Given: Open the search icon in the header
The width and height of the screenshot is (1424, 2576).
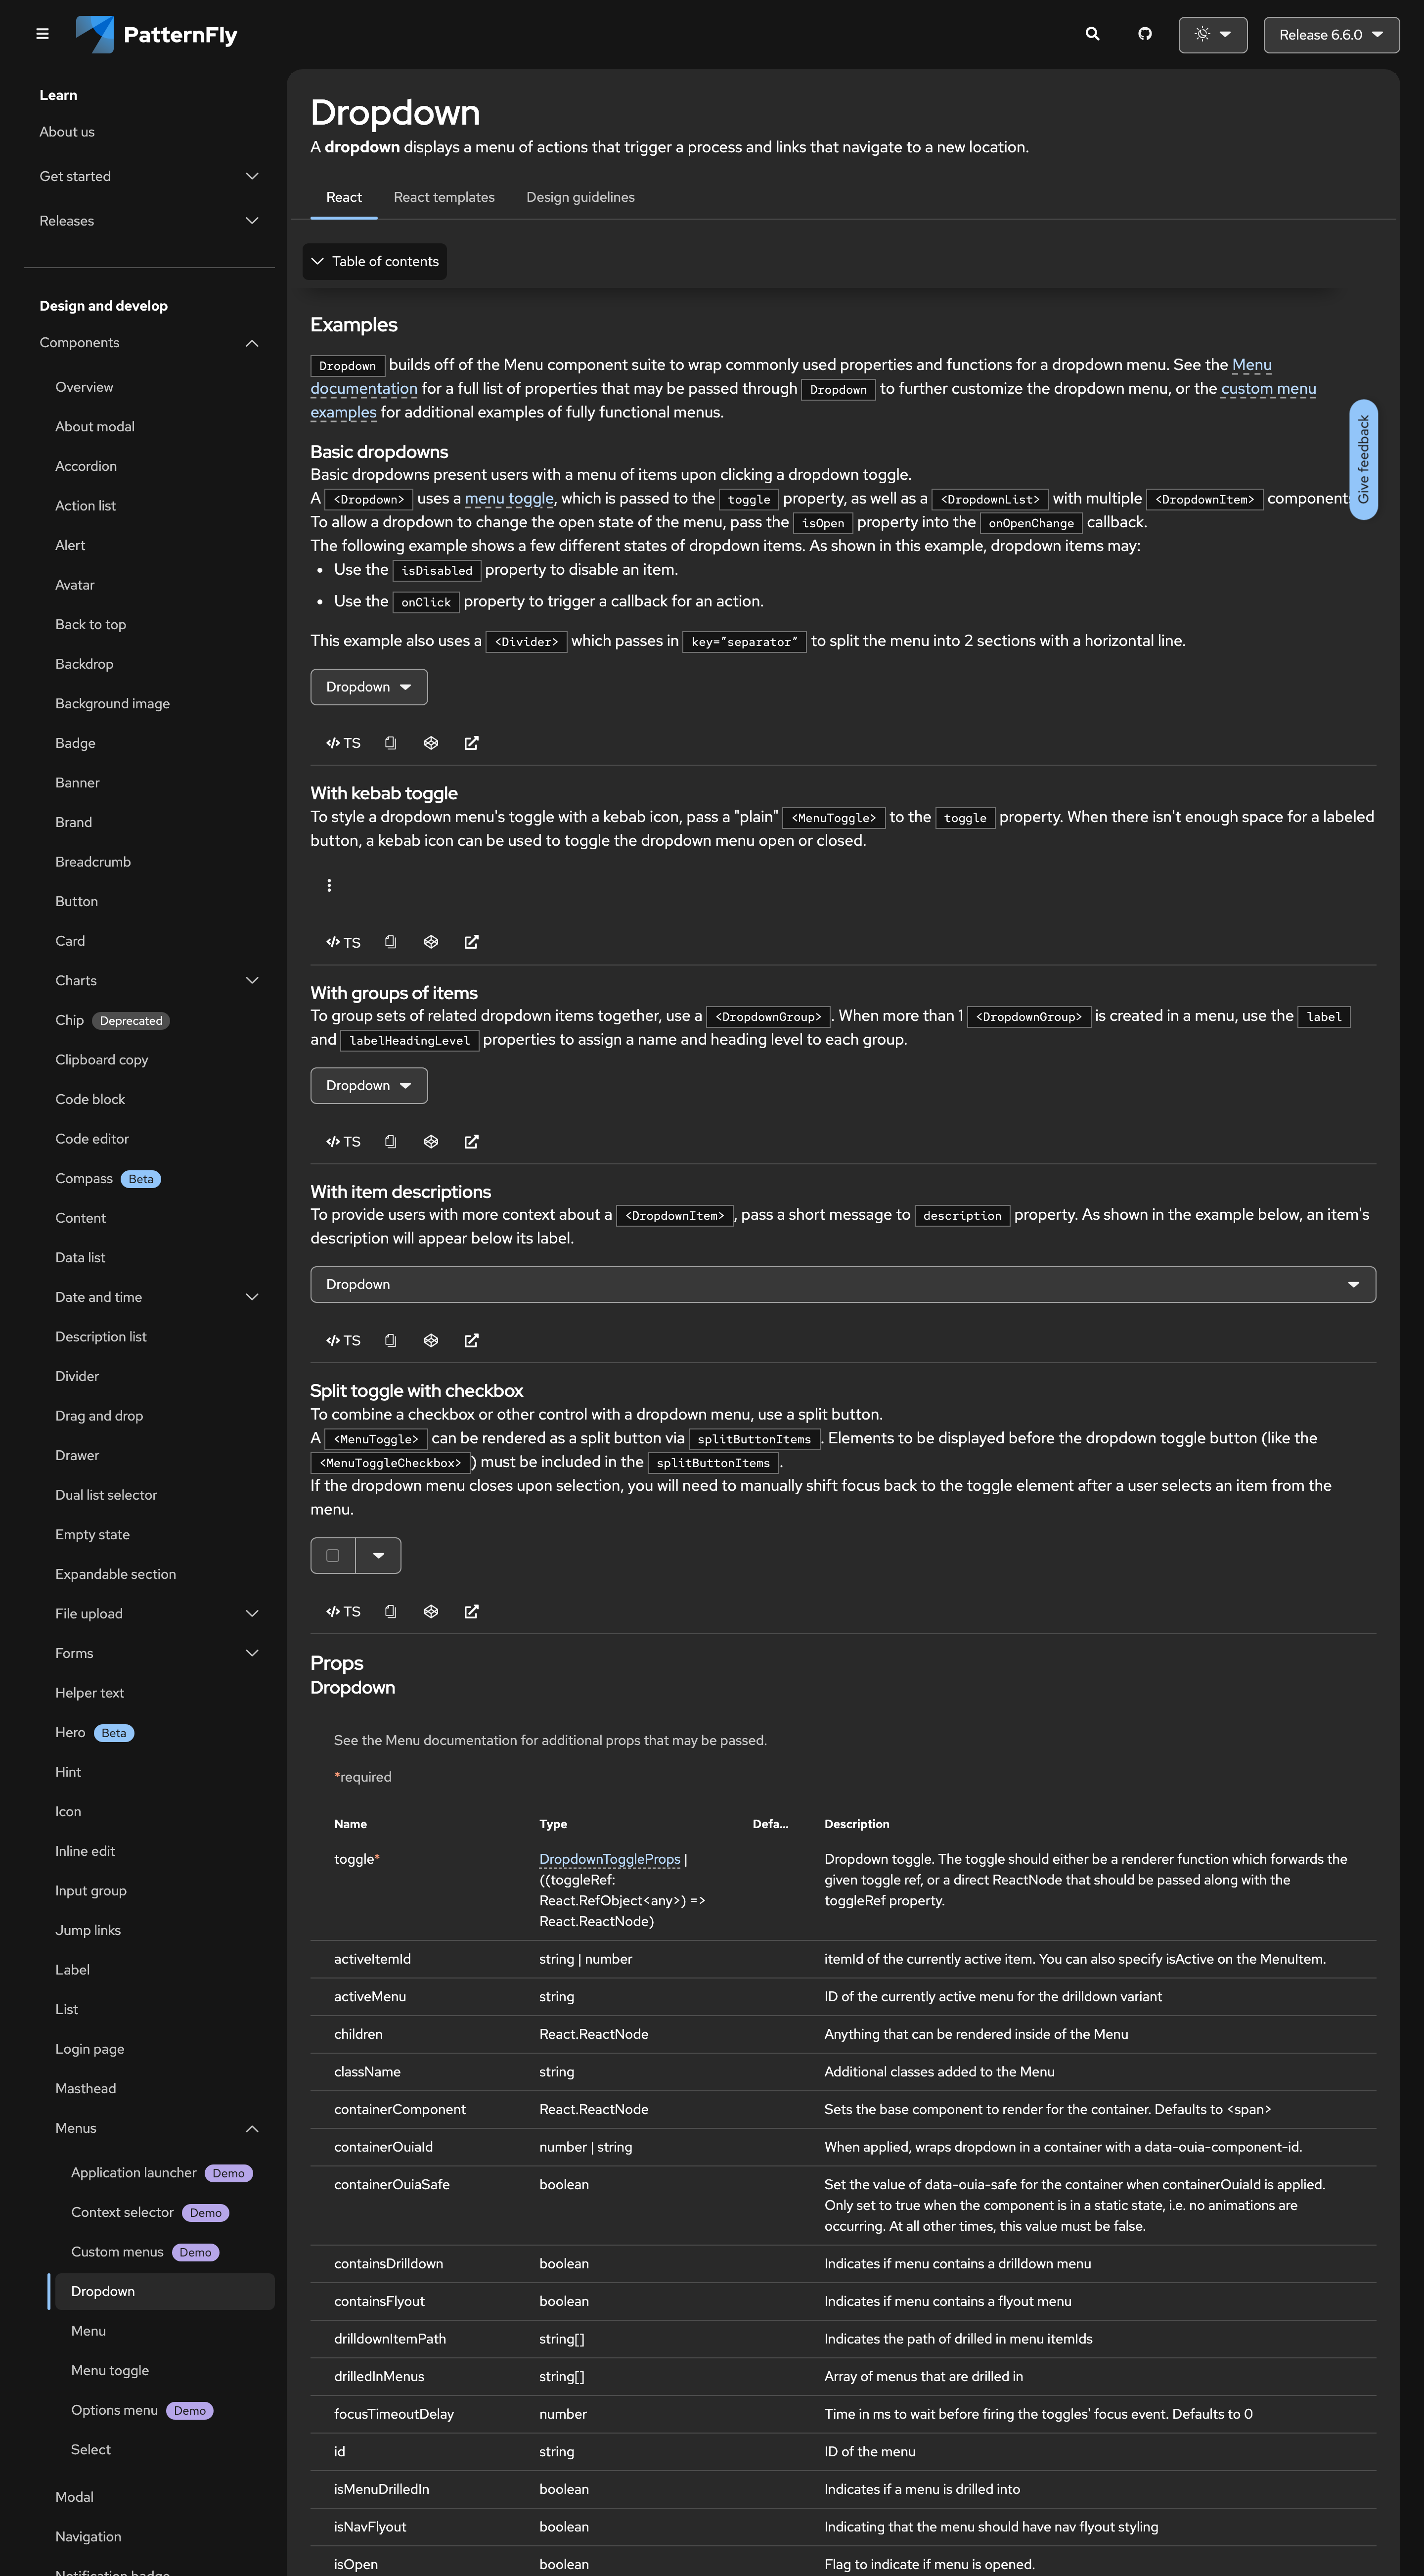Looking at the screenshot, I should click(x=1092, y=34).
